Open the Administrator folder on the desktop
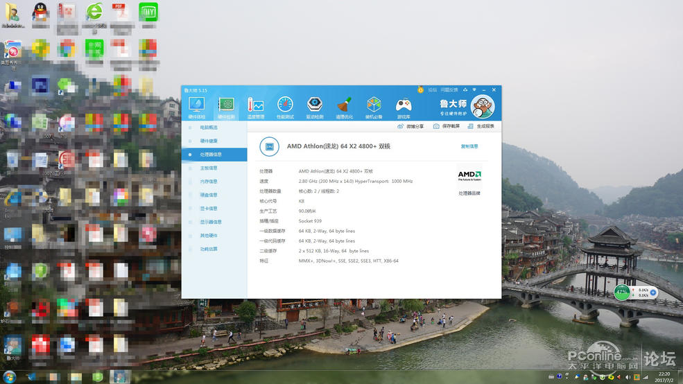The height and width of the screenshot is (384, 683). pyautogui.click(x=12, y=15)
